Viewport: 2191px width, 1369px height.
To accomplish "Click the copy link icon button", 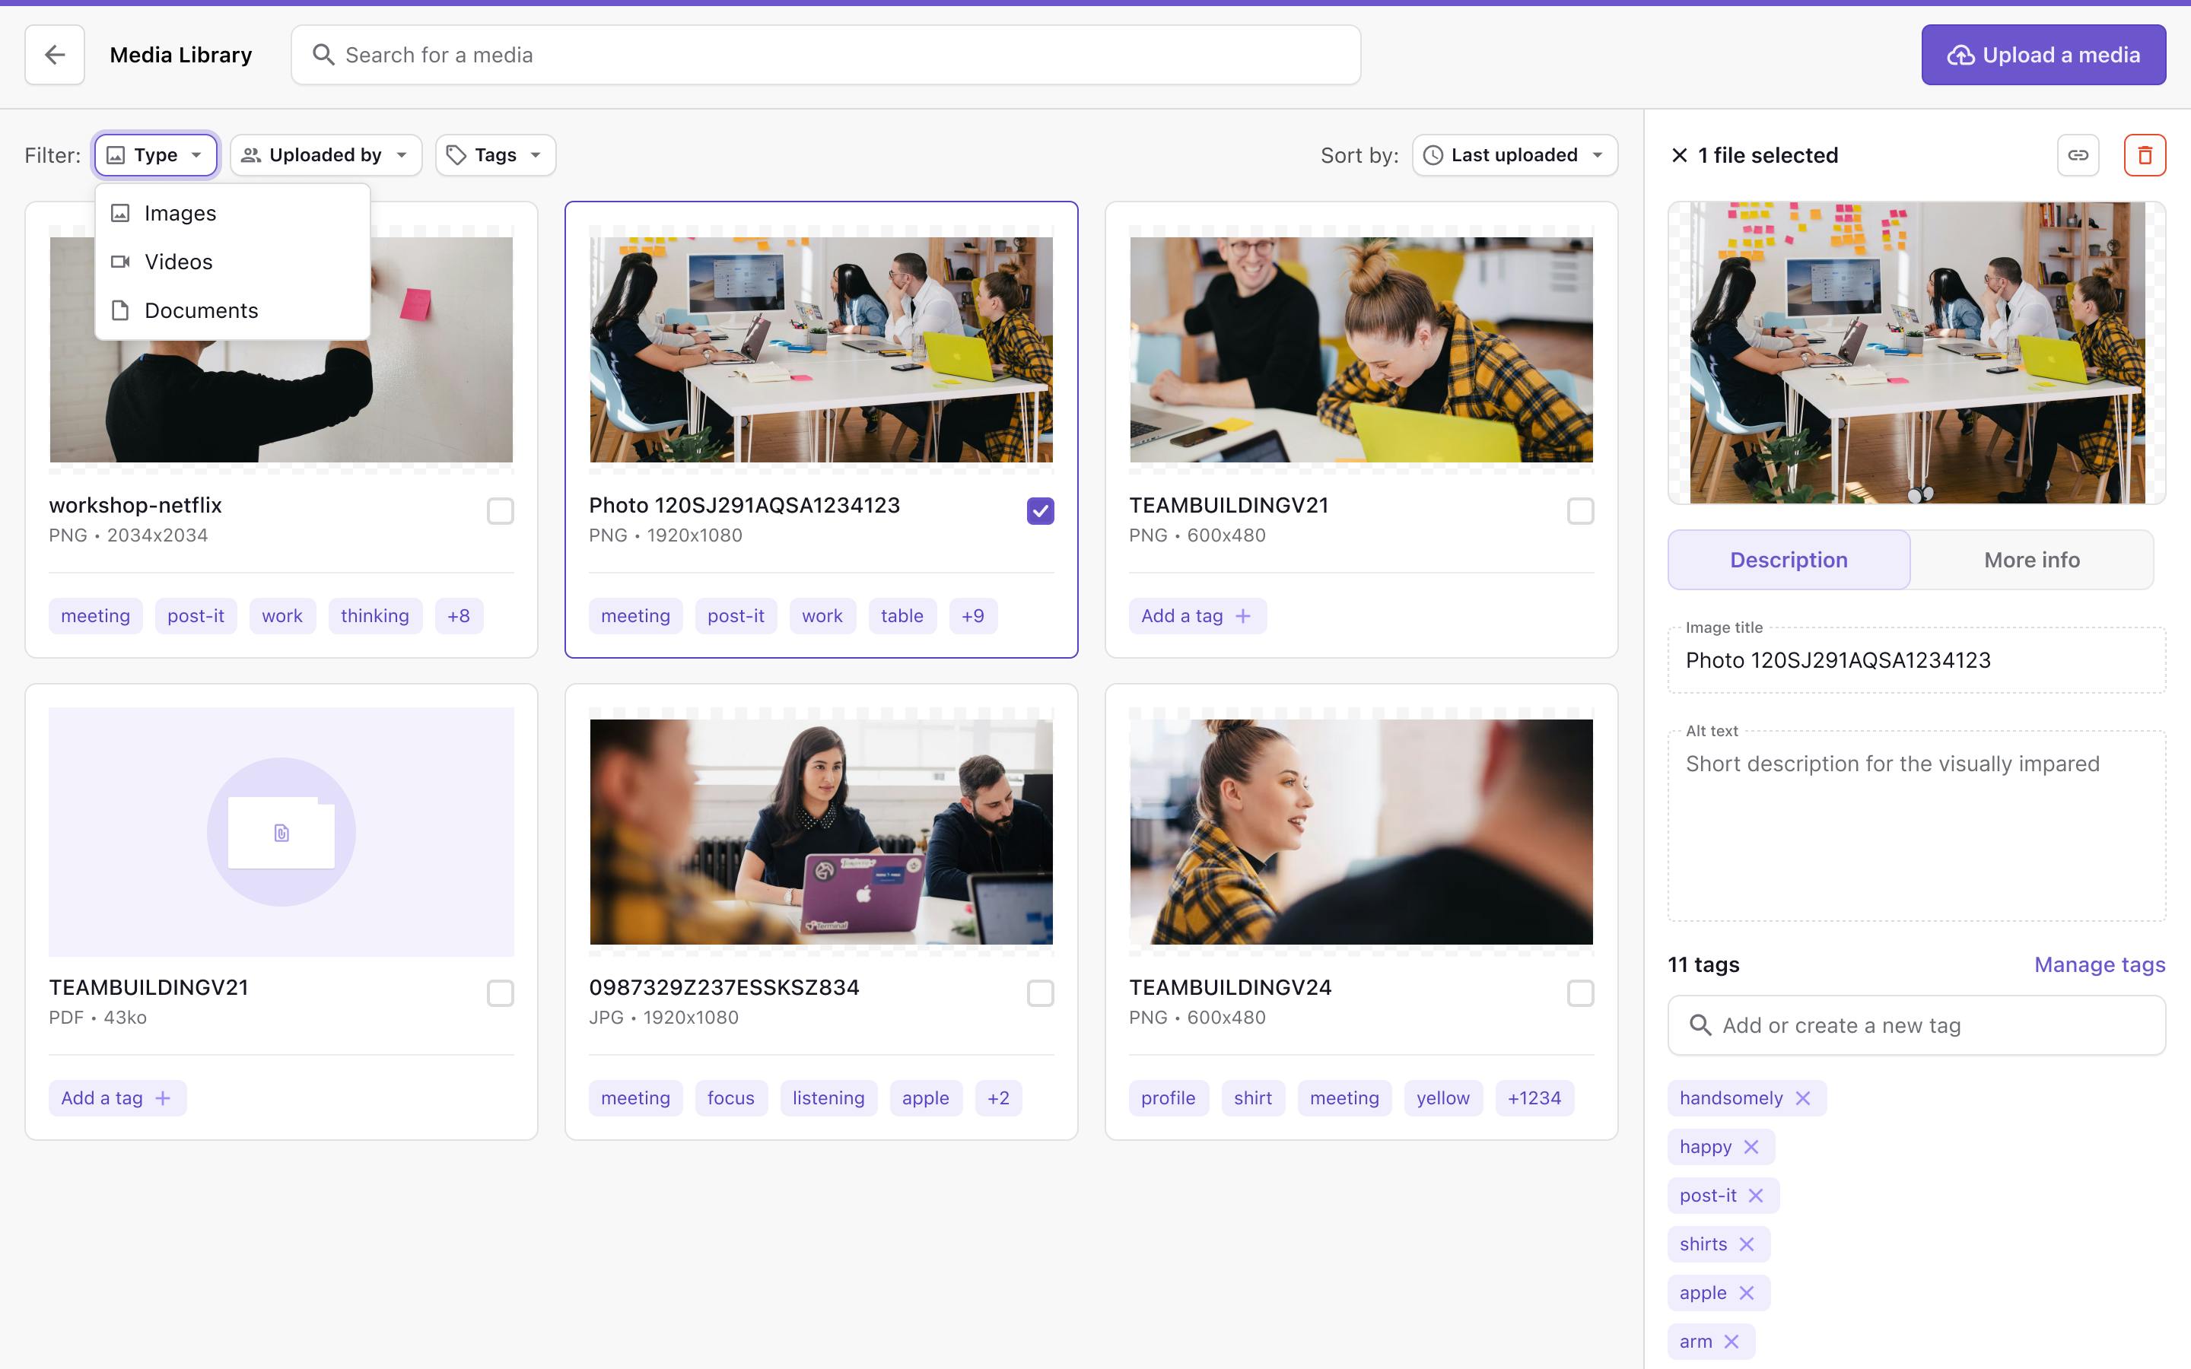I will coord(2078,155).
